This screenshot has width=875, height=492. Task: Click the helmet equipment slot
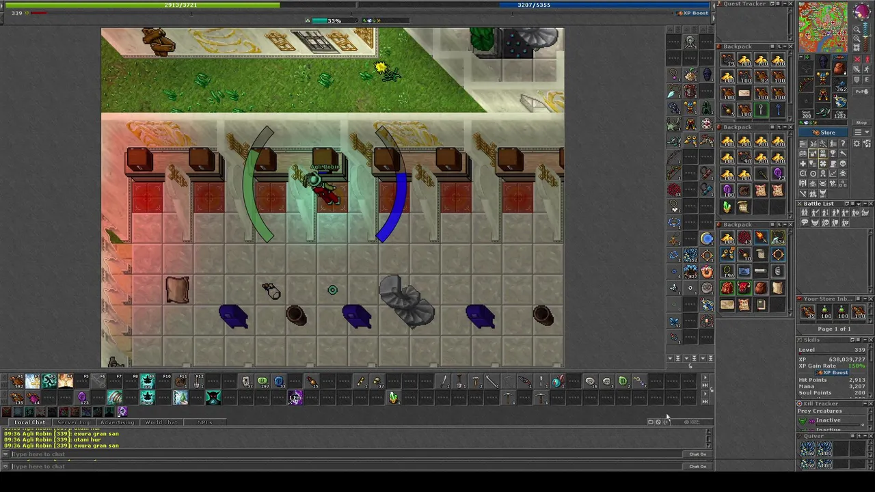823,61
